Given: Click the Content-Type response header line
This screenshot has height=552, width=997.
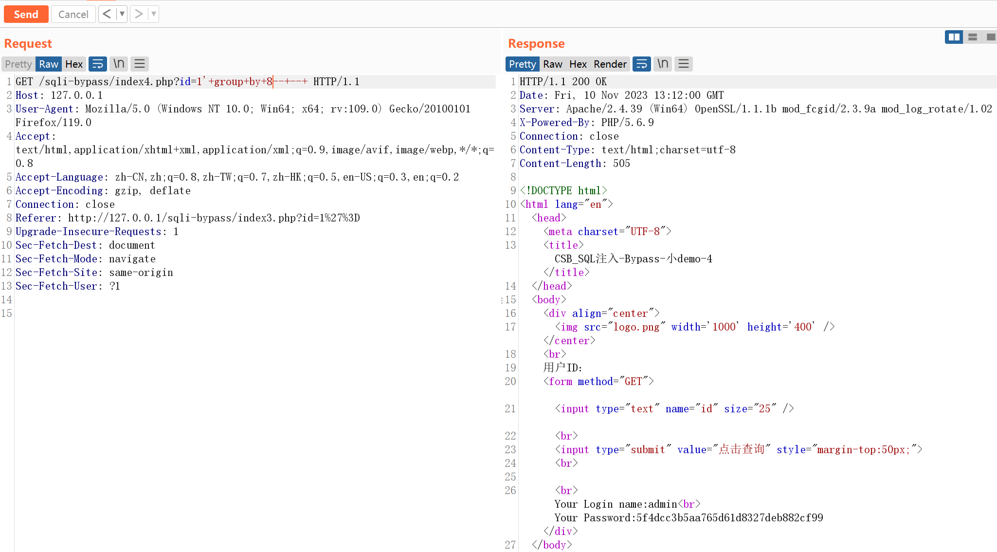Looking at the screenshot, I should tap(627, 149).
